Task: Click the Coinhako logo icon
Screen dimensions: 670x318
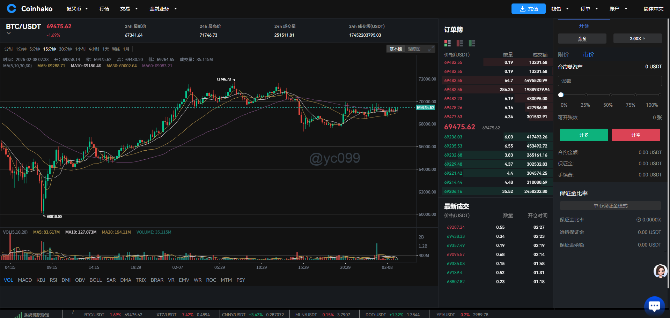Action: click(12, 8)
